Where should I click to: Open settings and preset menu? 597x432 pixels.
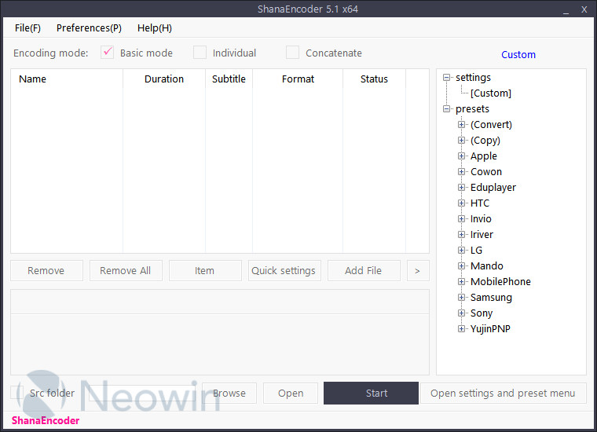coord(503,394)
